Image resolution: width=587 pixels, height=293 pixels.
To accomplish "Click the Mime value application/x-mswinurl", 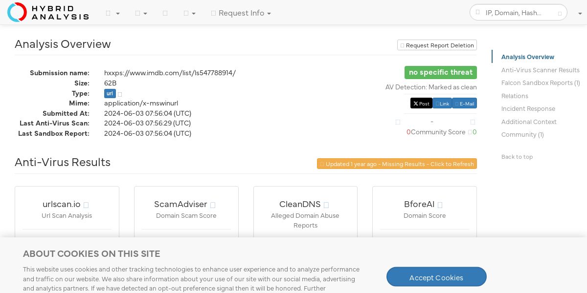I will coord(141,103).
